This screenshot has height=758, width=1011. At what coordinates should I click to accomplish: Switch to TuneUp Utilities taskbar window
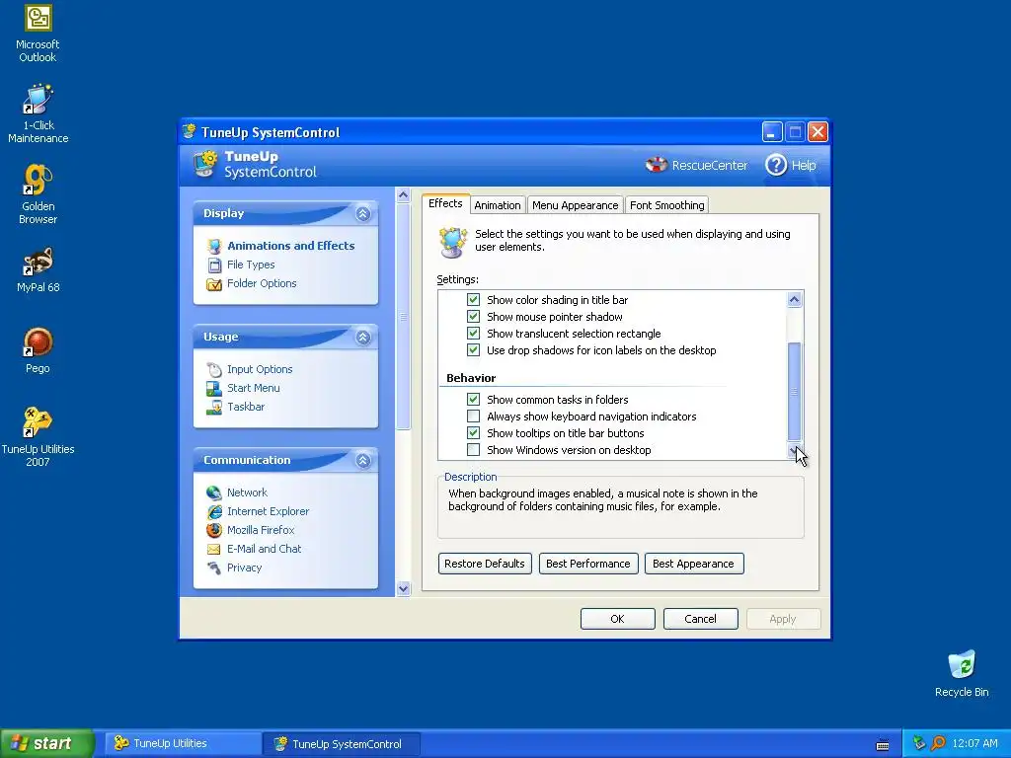(183, 744)
